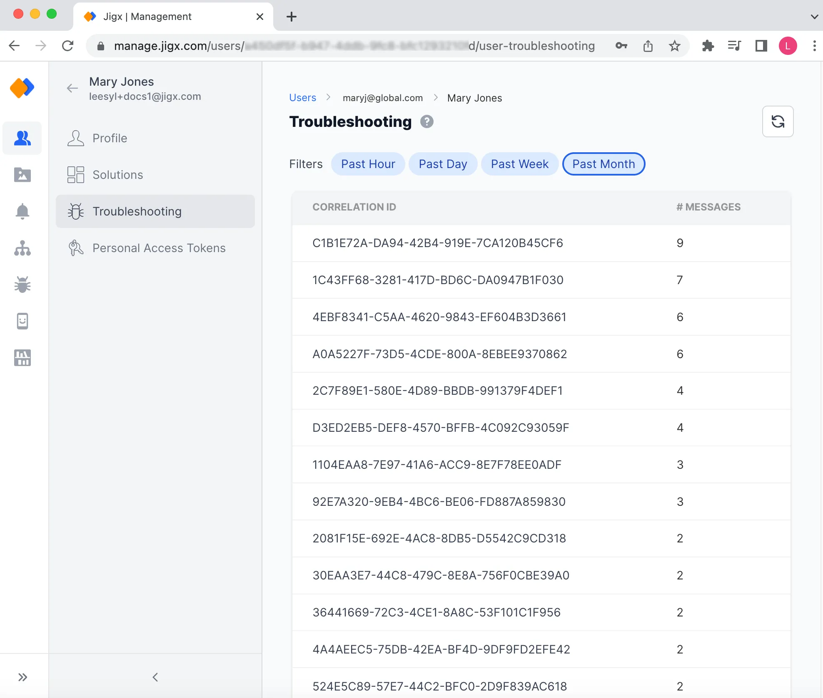The image size is (823, 698).
Task: Click the org hierarchy icon in sidebar
Action: [x=23, y=247]
